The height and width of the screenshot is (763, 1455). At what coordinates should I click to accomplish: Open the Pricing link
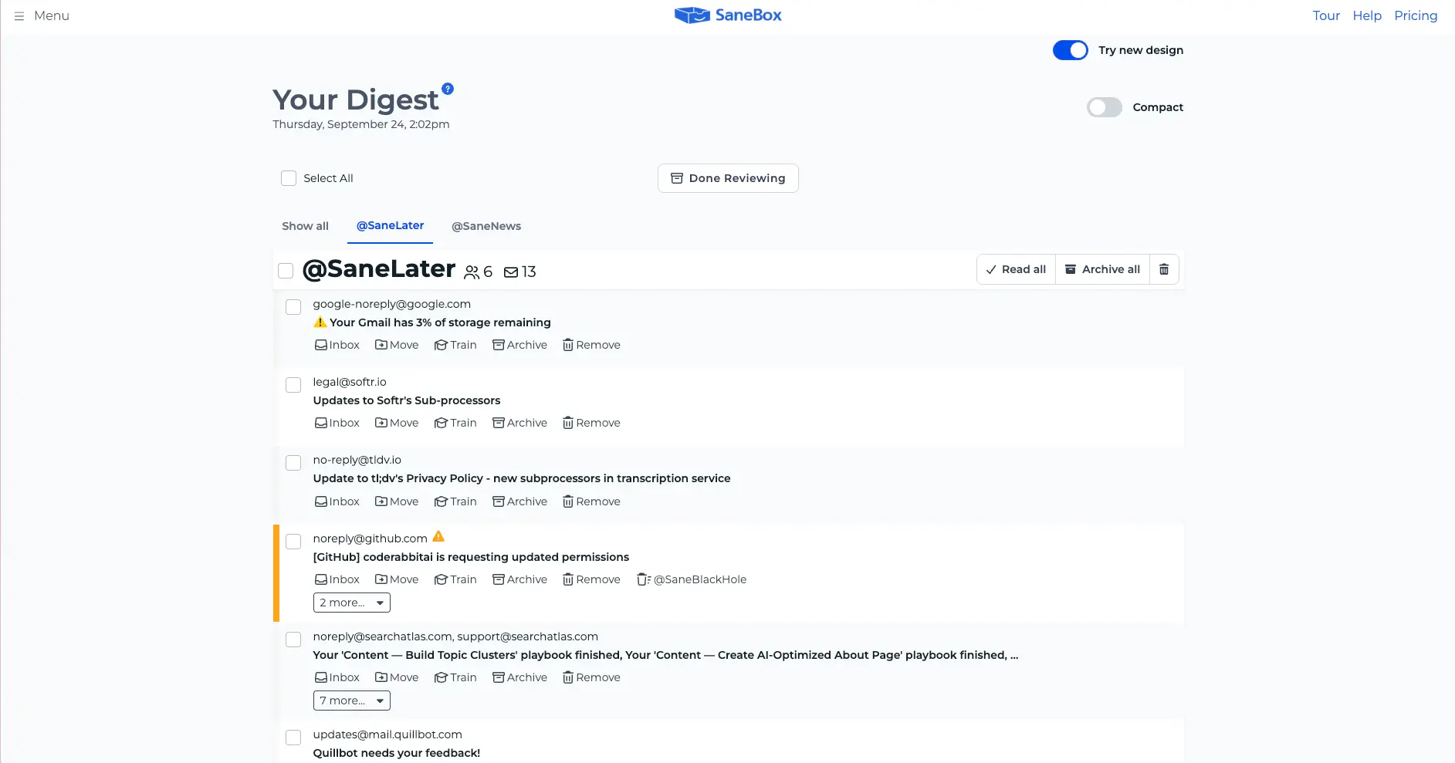click(x=1416, y=15)
